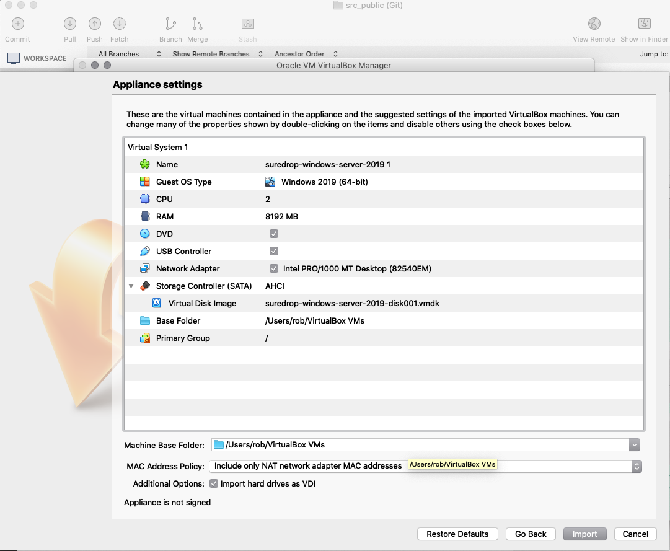Open Show Remote Branches dropdown
The image size is (670, 551).
pyautogui.click(x=218, y=54)
